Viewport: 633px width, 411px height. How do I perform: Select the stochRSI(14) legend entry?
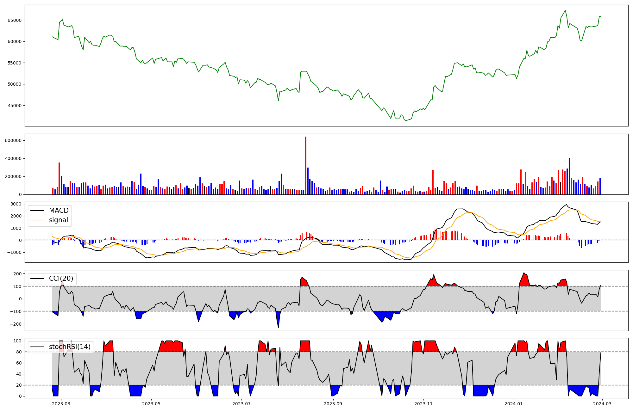[69, 347]
